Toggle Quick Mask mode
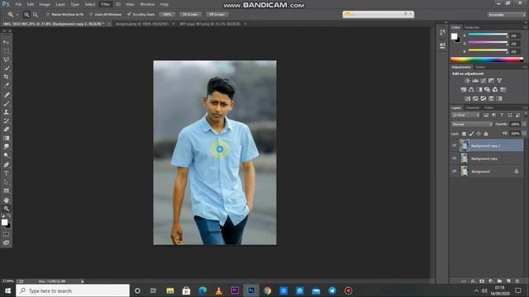The height and width of the screenshot is (297, 529). 6,234
